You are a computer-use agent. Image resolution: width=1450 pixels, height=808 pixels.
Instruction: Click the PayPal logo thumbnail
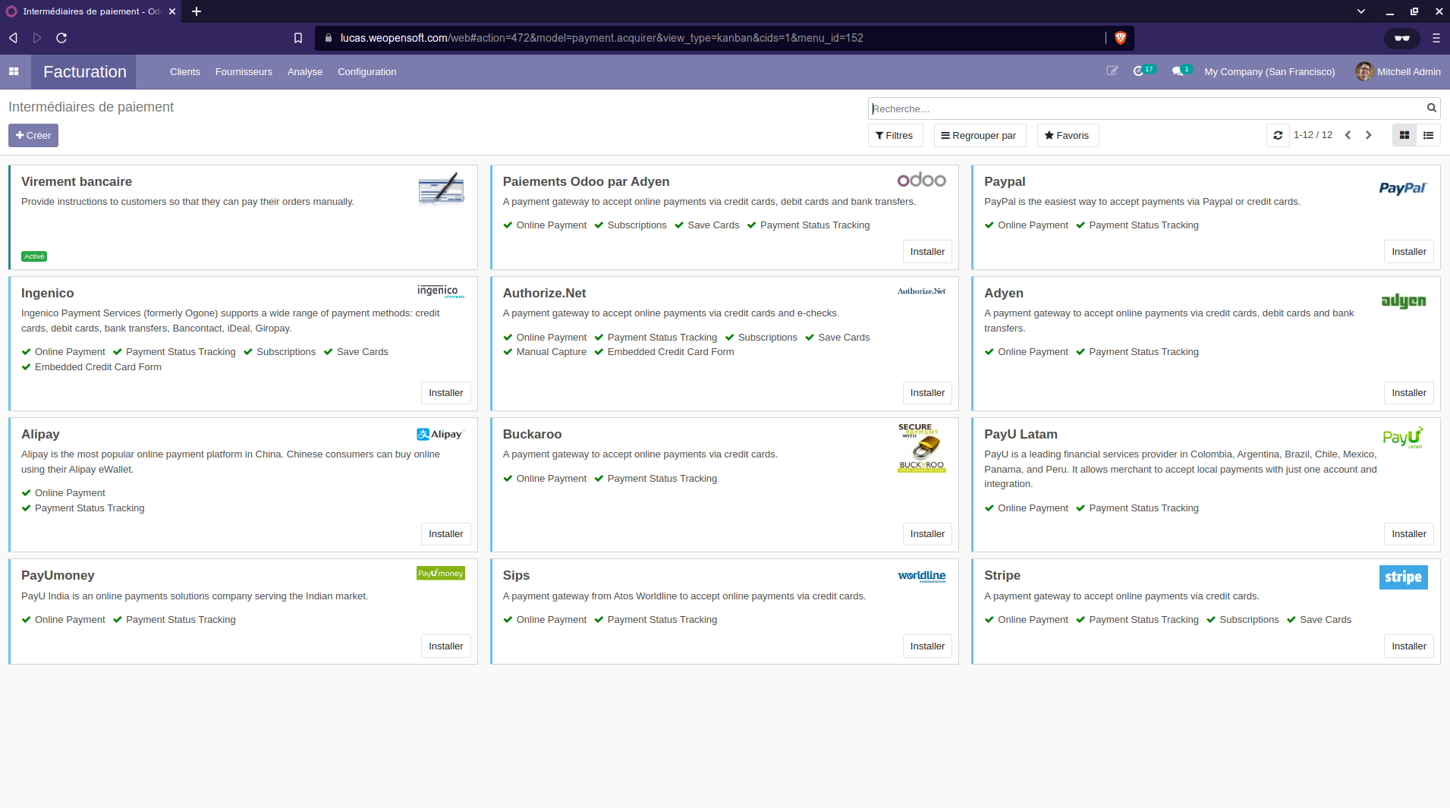tap(1403, 188)
